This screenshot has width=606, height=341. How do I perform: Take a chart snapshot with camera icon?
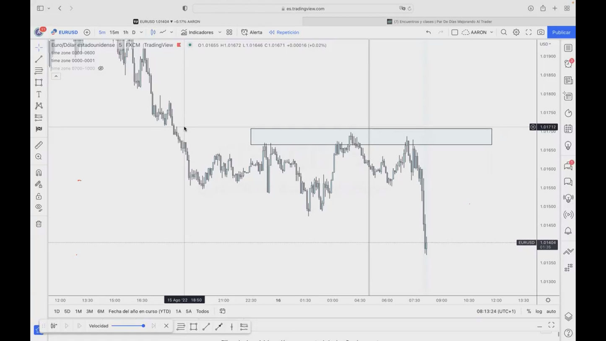[x=541, y=32]
